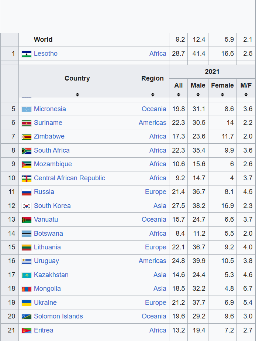Sort by All rate column
The image size is (259, 341).
178,95
